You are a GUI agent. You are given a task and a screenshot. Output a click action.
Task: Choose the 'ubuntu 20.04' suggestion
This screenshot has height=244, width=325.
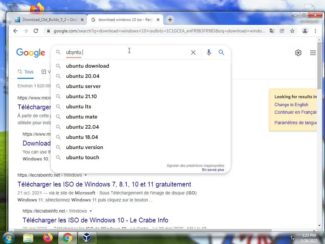click(x=141, y=76)
